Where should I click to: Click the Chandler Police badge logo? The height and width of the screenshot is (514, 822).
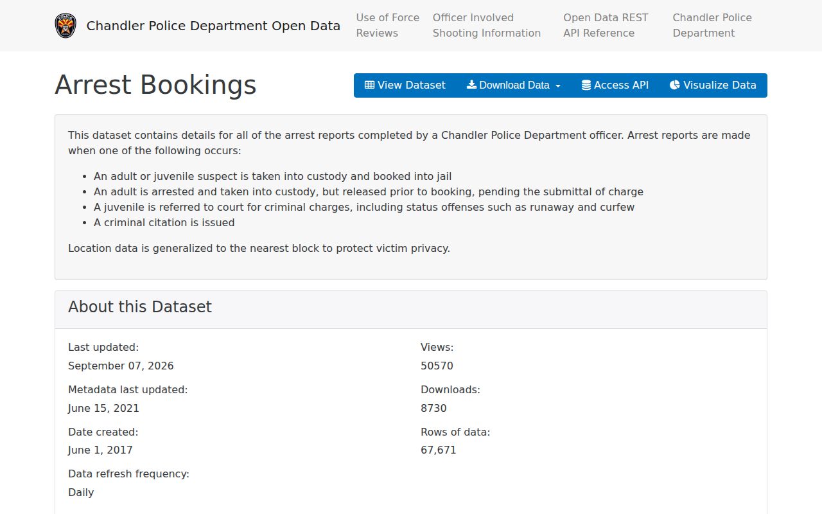[x=66, y=26]
